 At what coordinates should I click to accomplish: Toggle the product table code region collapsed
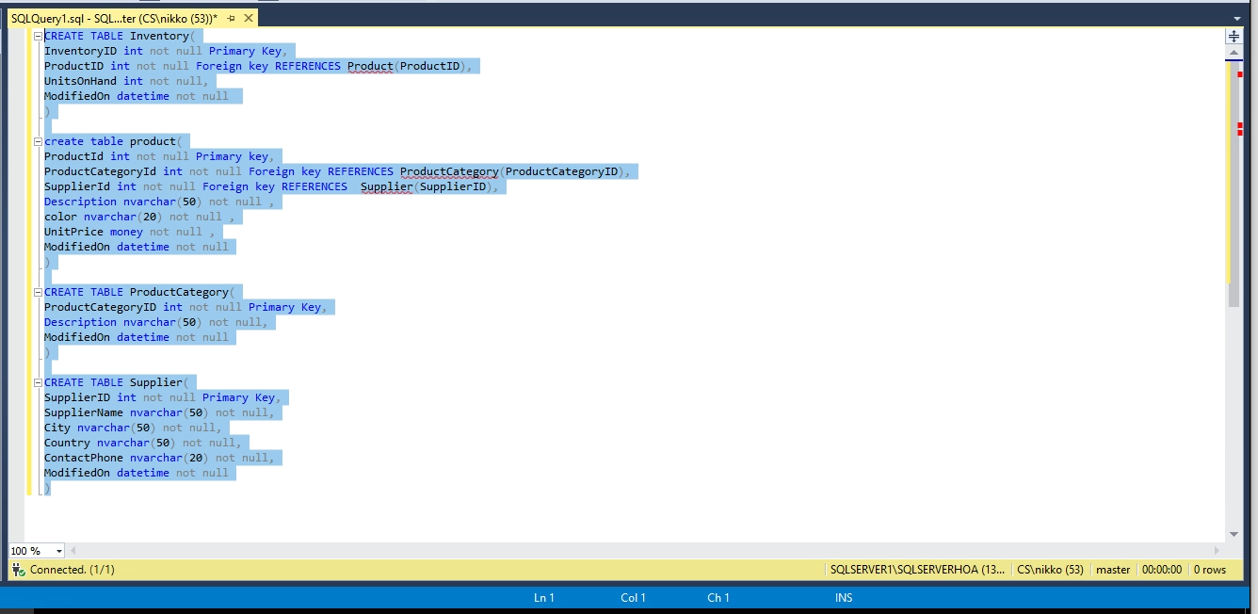click(x=37, y=140)
